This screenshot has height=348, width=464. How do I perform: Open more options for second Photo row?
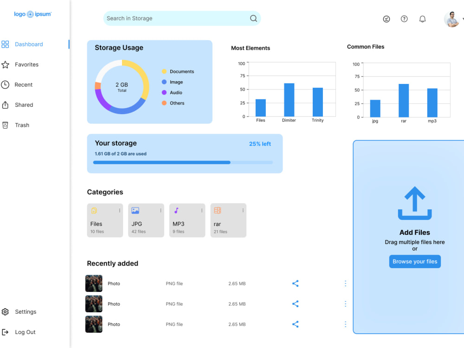coord(345,304)
